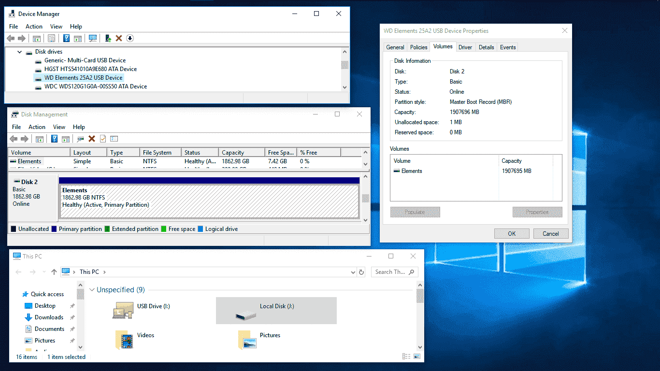The width and height of the screenshot is (660, 371).
Task: Select Generic- Multi-Card USB Device
Action: pyautogui.click(x=85, y=60)
